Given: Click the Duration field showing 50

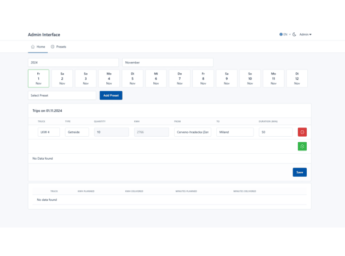Looking at the screenshot, I should coord(275,132).
